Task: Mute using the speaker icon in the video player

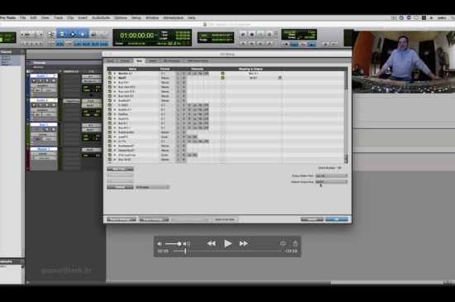Action: 160,244
